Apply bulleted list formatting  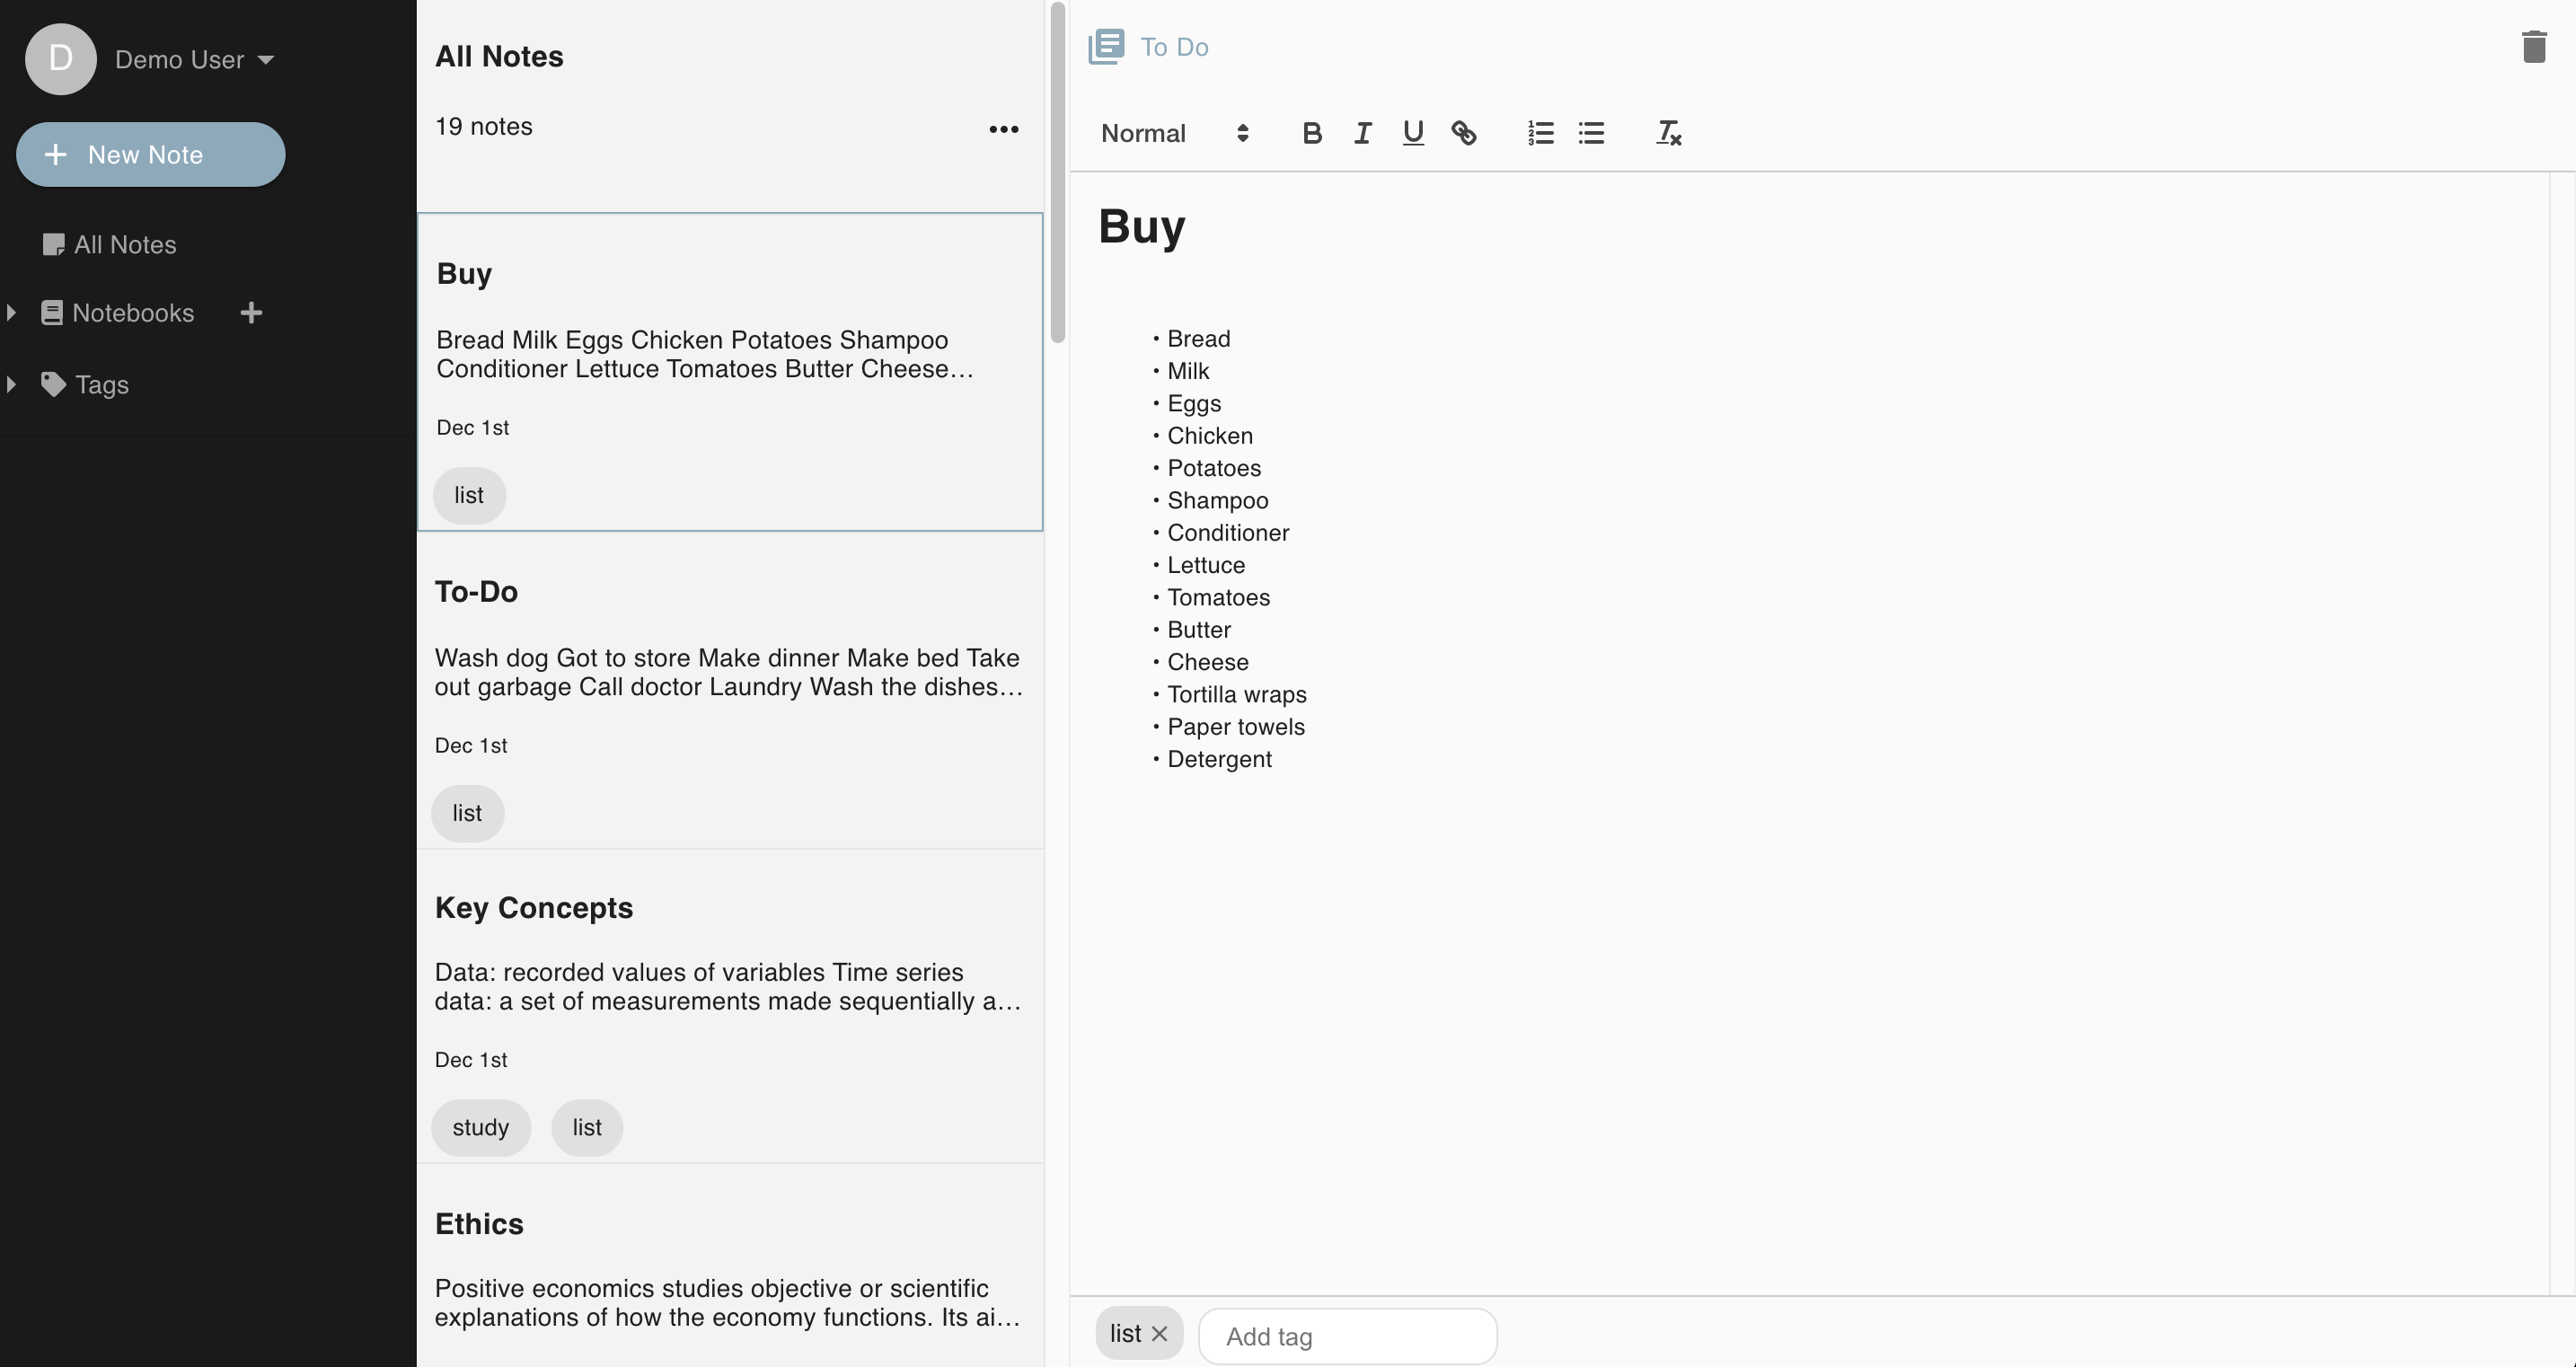(x=1591, y=133)
